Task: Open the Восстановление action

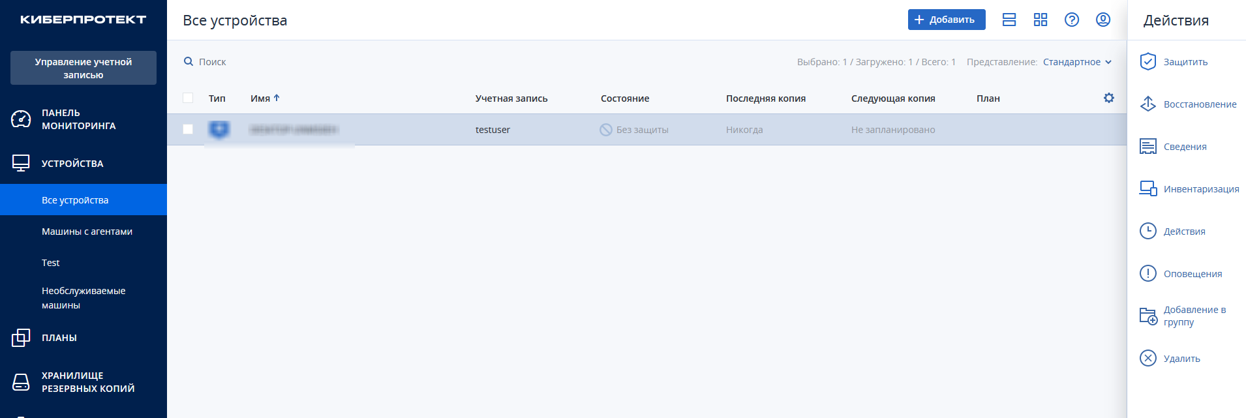Action: pyautogui.click(x=1200, y=104)
